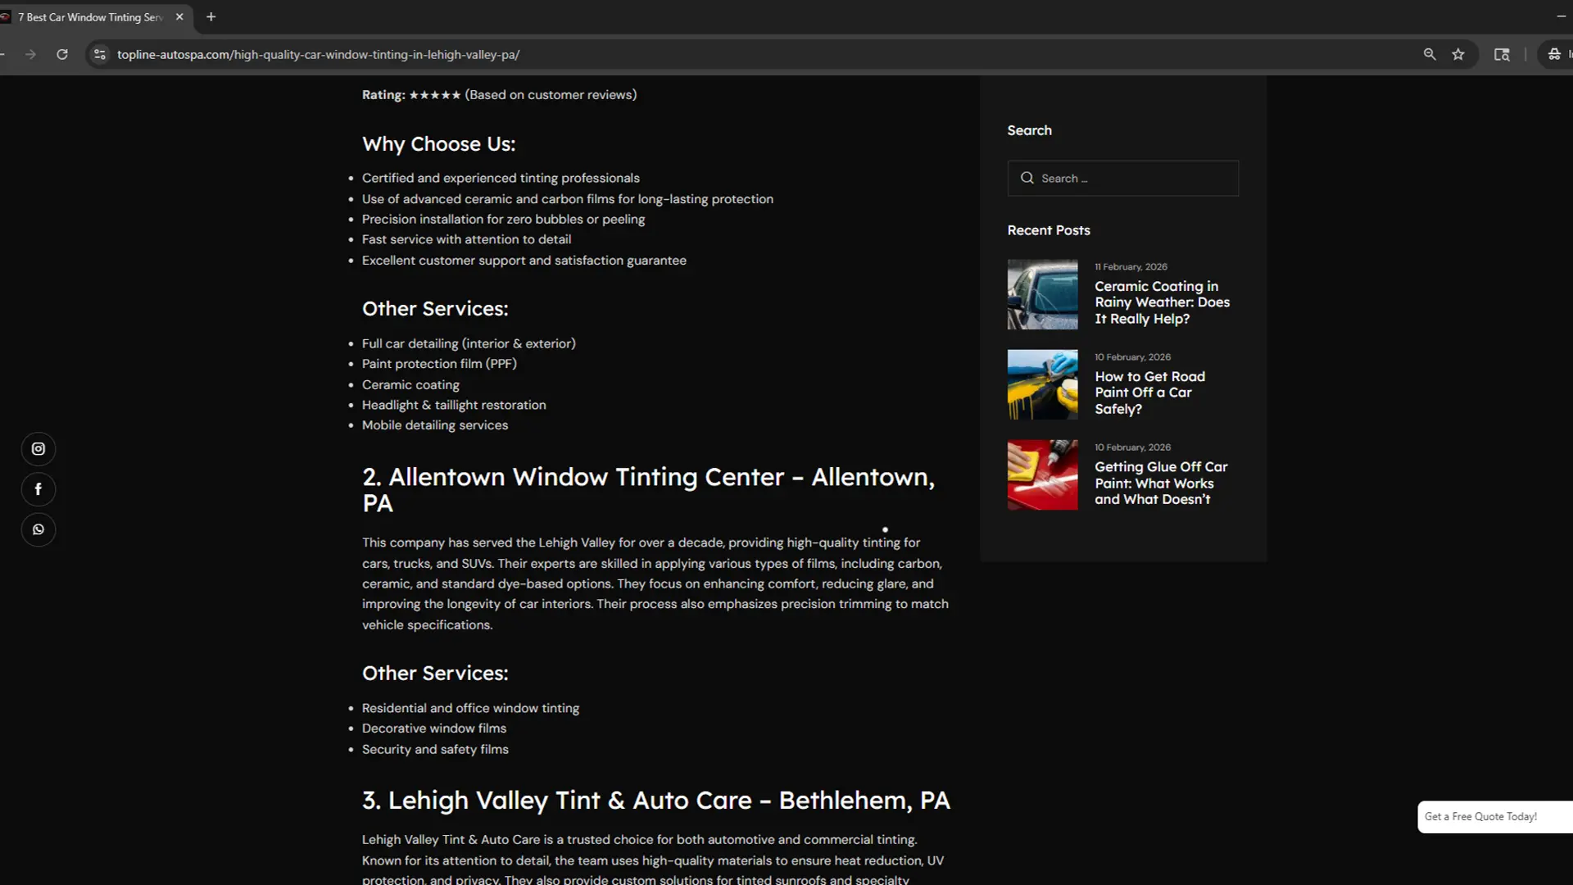Open the side panel search icon
The height and width of the screenshot is (885, 1573).
pos(1502,54)
